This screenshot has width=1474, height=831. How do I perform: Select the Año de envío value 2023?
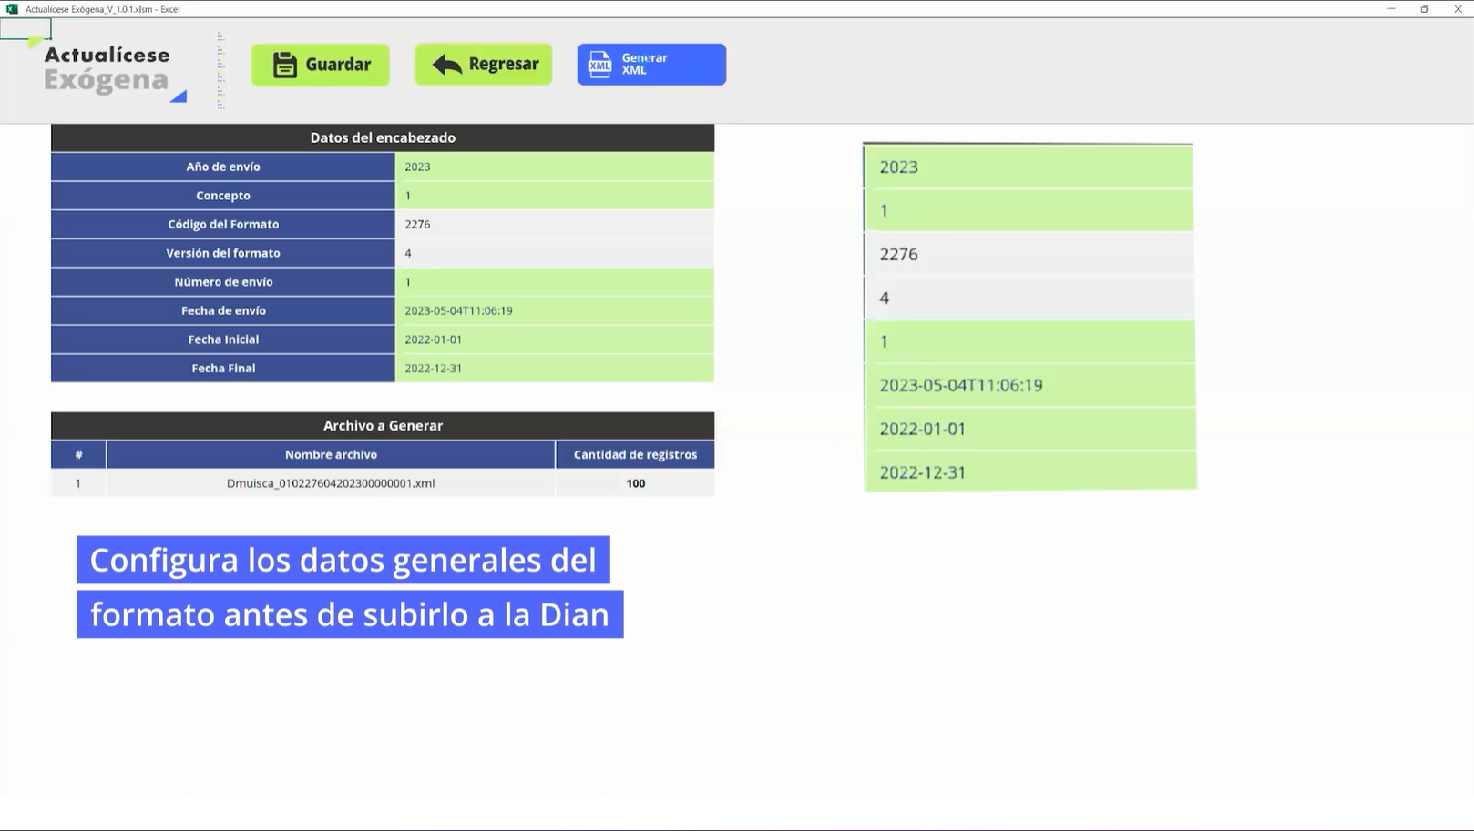coord(556,167)
